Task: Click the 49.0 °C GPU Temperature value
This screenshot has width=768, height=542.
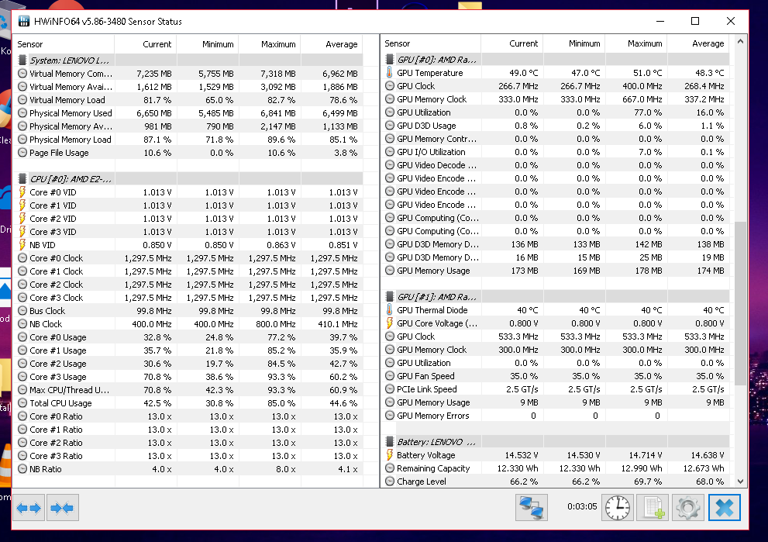Action: 523,73
